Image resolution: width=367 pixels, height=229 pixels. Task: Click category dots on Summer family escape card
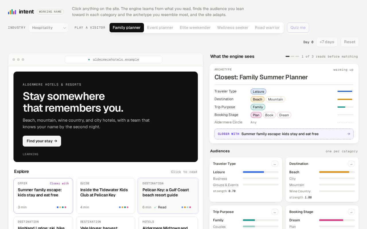61,207
